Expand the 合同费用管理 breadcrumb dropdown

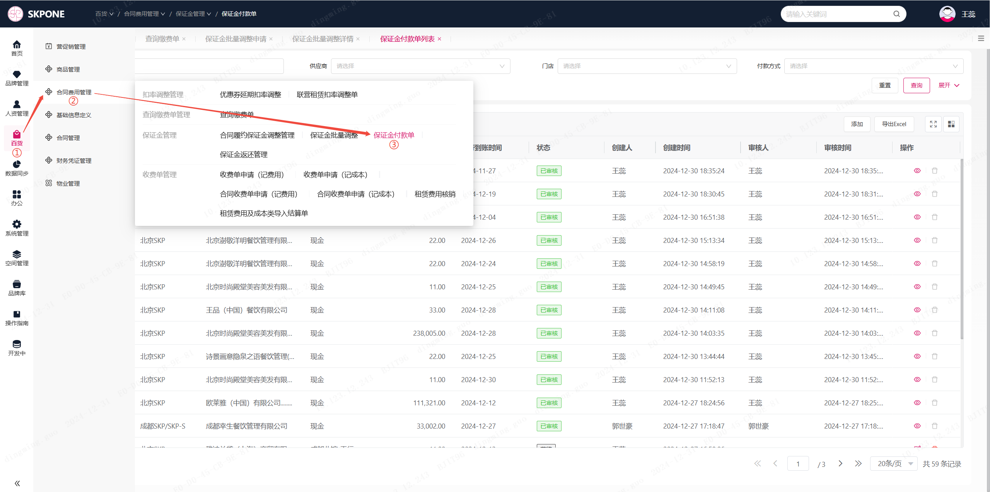[144, 14]
